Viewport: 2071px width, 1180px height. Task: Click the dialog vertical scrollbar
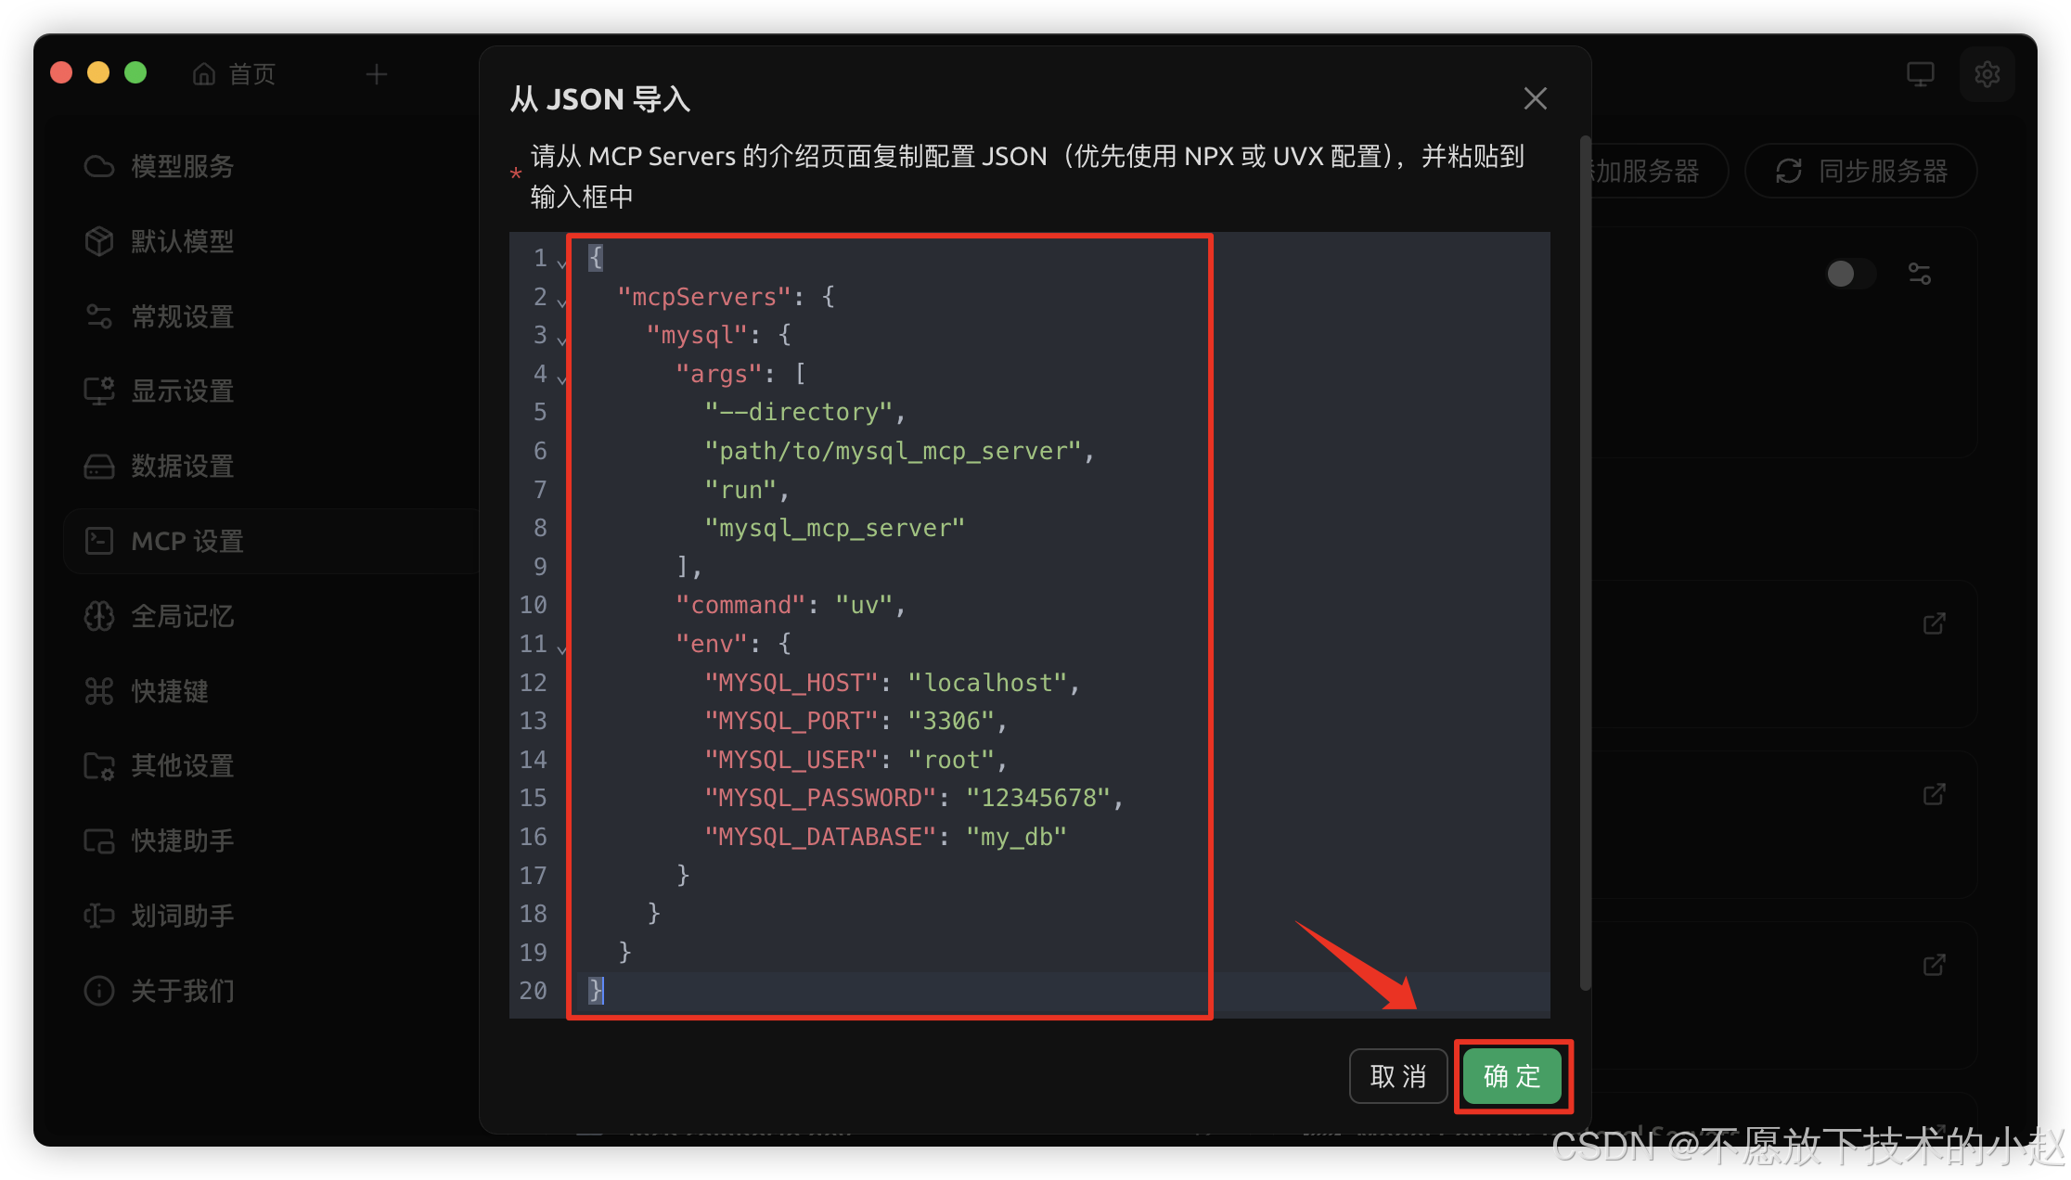(x=1585, y=563)
